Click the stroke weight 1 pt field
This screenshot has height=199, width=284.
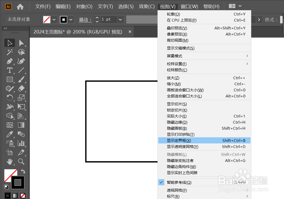[x=108, y=20]
